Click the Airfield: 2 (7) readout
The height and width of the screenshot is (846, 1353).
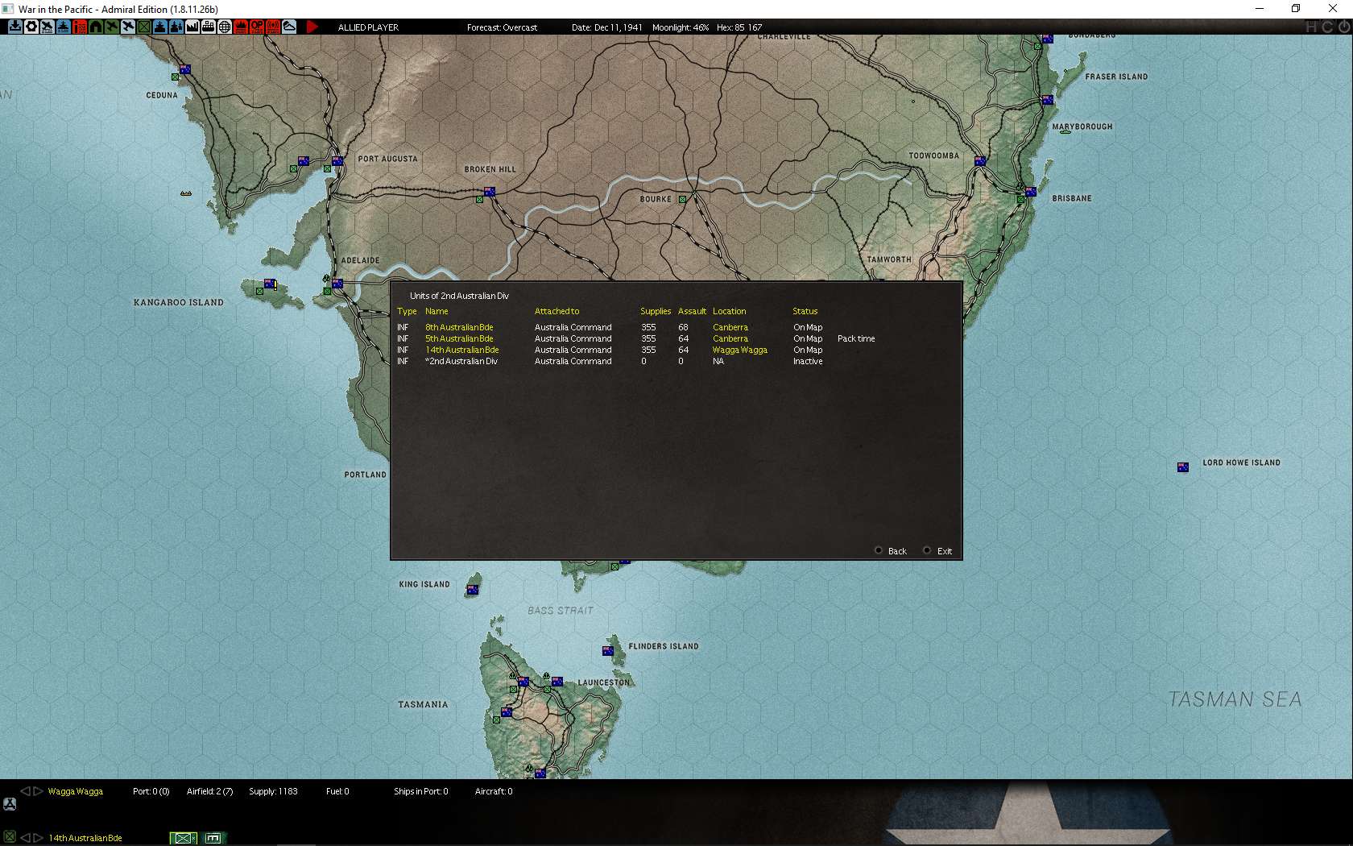[x=209, y=791]
